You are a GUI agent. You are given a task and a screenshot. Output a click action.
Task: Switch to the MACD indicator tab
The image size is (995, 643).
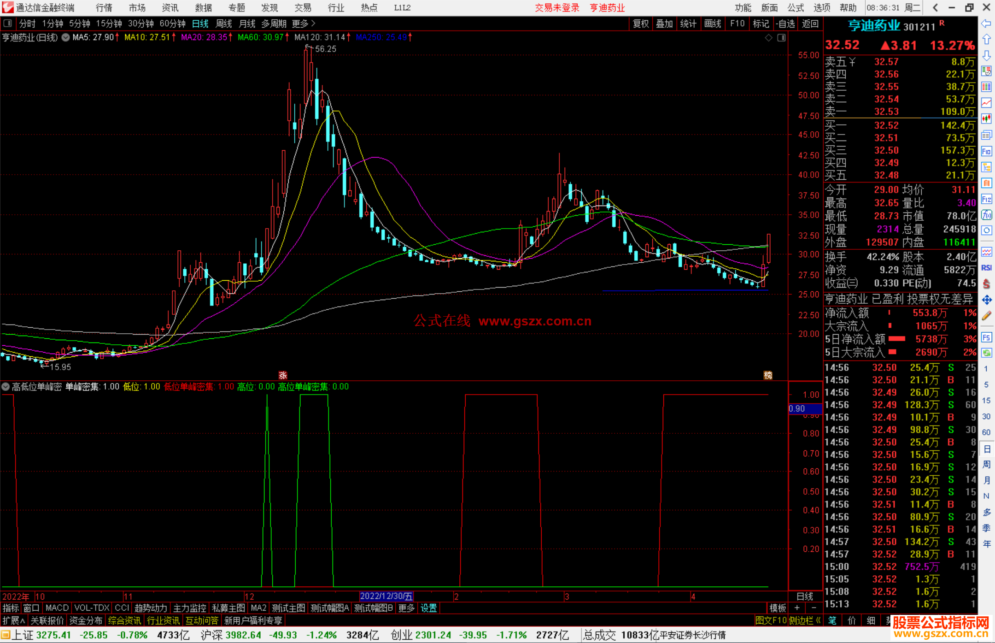[57, 608]
